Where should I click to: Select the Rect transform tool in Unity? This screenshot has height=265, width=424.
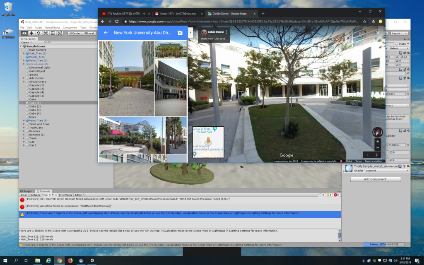pos(53,33)
